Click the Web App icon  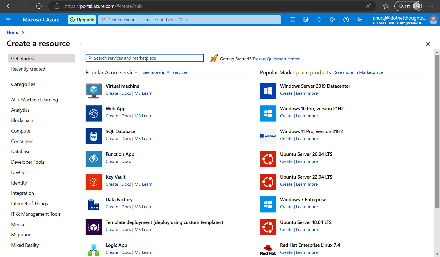94,113
